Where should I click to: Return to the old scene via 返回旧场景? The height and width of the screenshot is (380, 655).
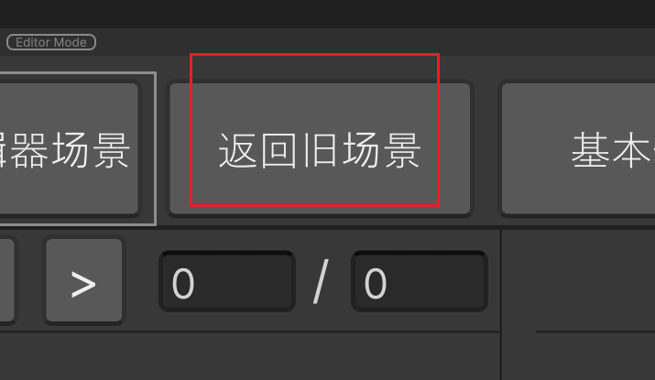(x=320, y=148)
